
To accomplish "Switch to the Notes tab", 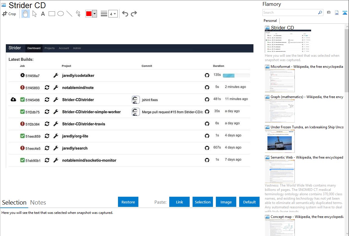I will click(38, 203).
